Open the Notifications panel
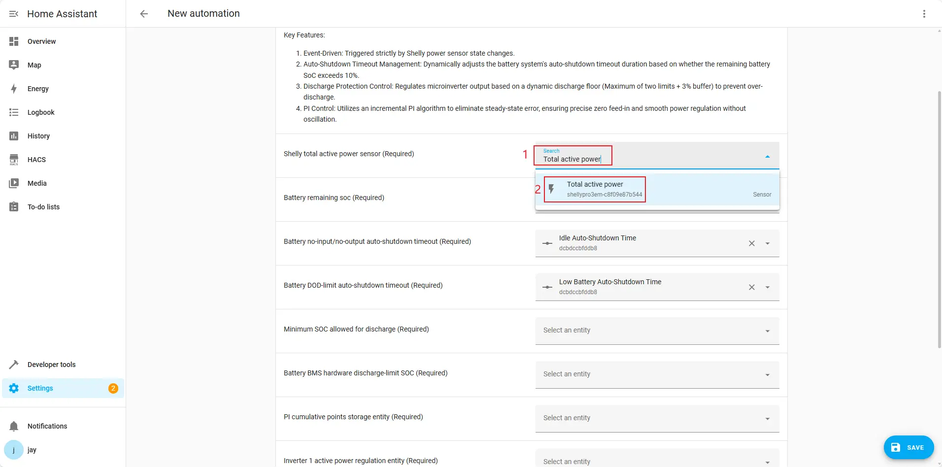The image size is (942, 467). click(x=47, y=426)
